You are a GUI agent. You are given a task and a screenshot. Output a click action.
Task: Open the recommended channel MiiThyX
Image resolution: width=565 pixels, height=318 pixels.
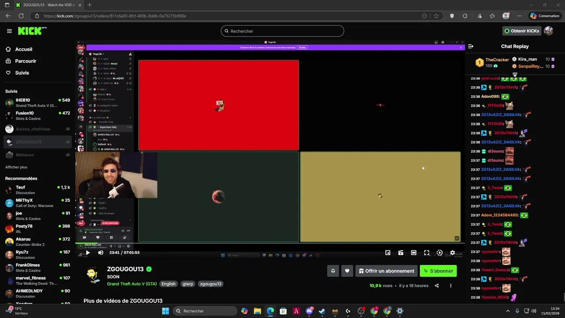[x=38, y=203]
